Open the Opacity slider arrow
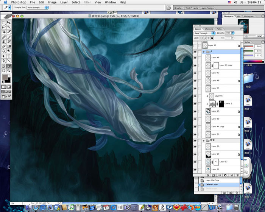 tap(233, 33)
